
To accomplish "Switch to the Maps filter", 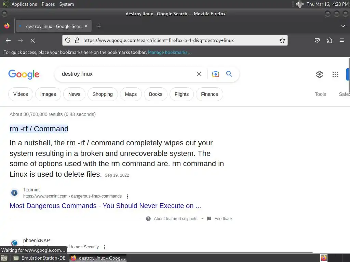I will pos(131,94).
